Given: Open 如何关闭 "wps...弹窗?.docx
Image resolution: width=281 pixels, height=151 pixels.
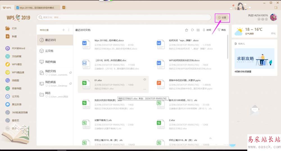Looking at the screenshot, I should coord(188,44).
